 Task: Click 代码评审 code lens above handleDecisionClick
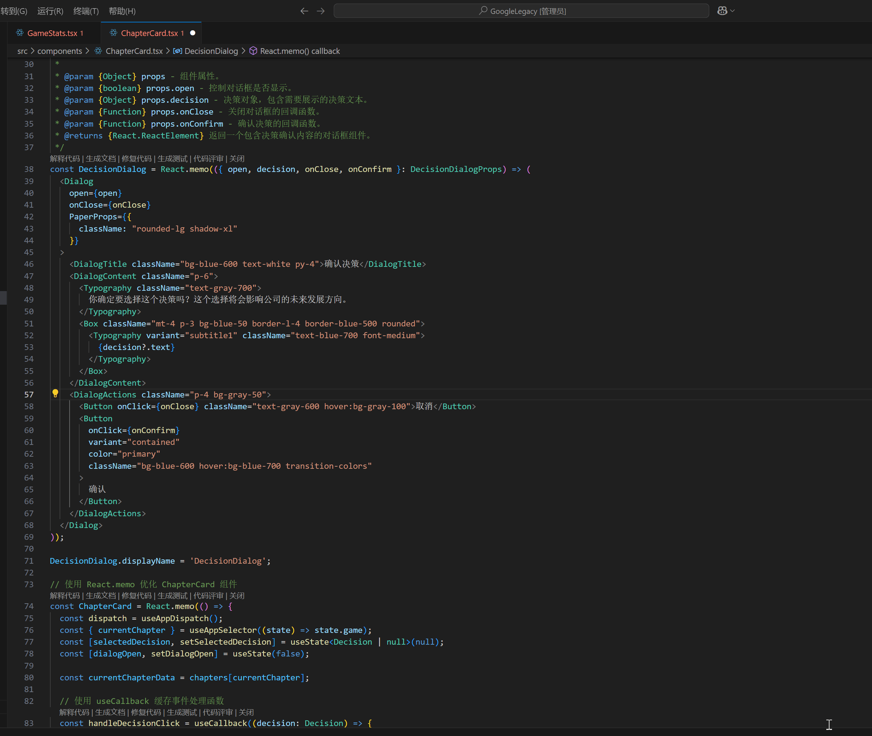click(217, 712)
